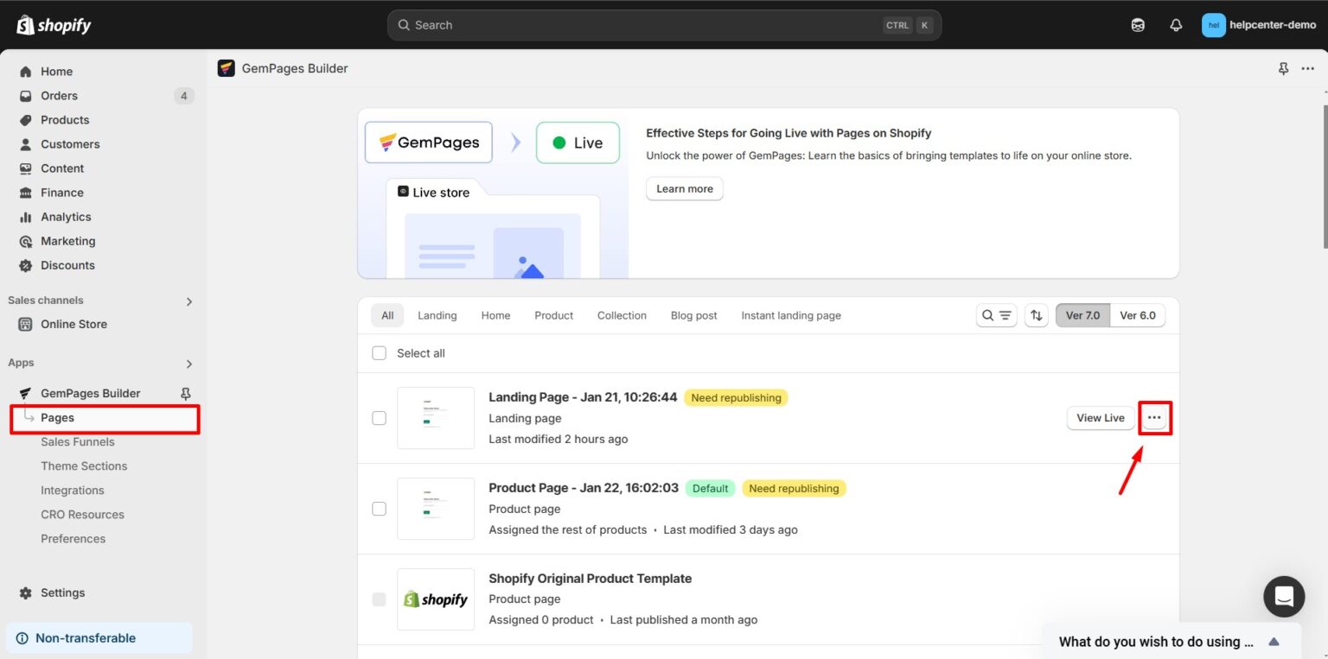Select the checkbox for Product Page - Jan 22
This screenshot has height=659, width=1328.
point(379,508)
